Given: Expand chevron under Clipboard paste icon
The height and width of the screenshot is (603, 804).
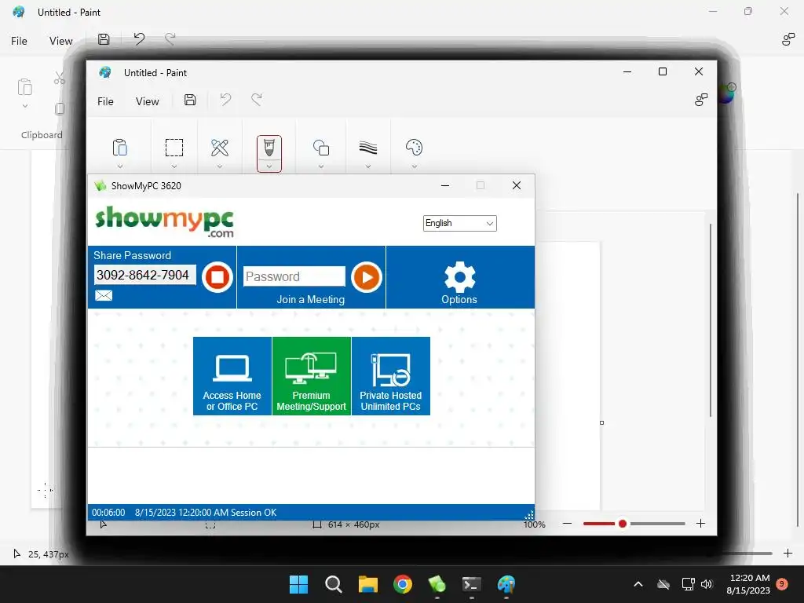Looking at the screenshot, I should coord(120,166).
